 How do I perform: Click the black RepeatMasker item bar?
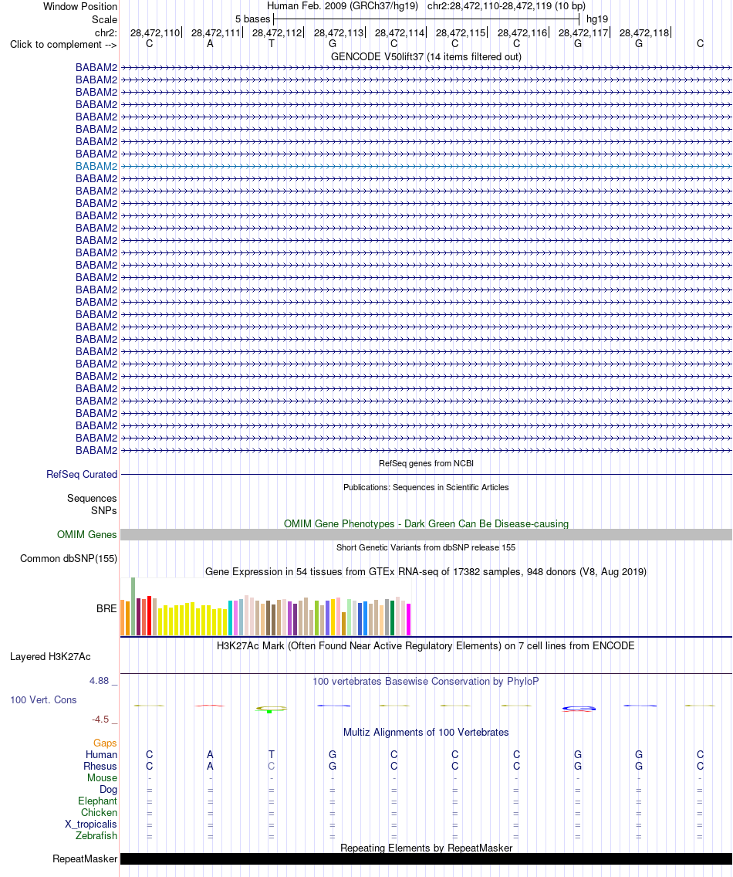[x=426, y=858]
